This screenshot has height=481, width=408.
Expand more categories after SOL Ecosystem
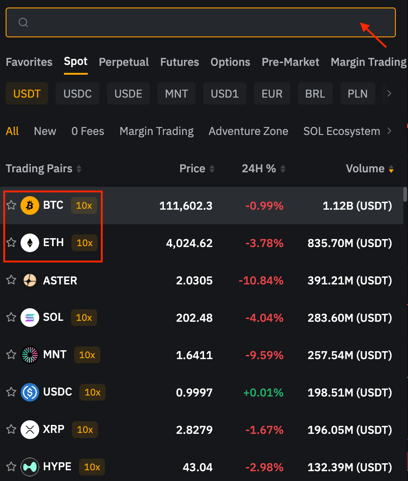390,131
